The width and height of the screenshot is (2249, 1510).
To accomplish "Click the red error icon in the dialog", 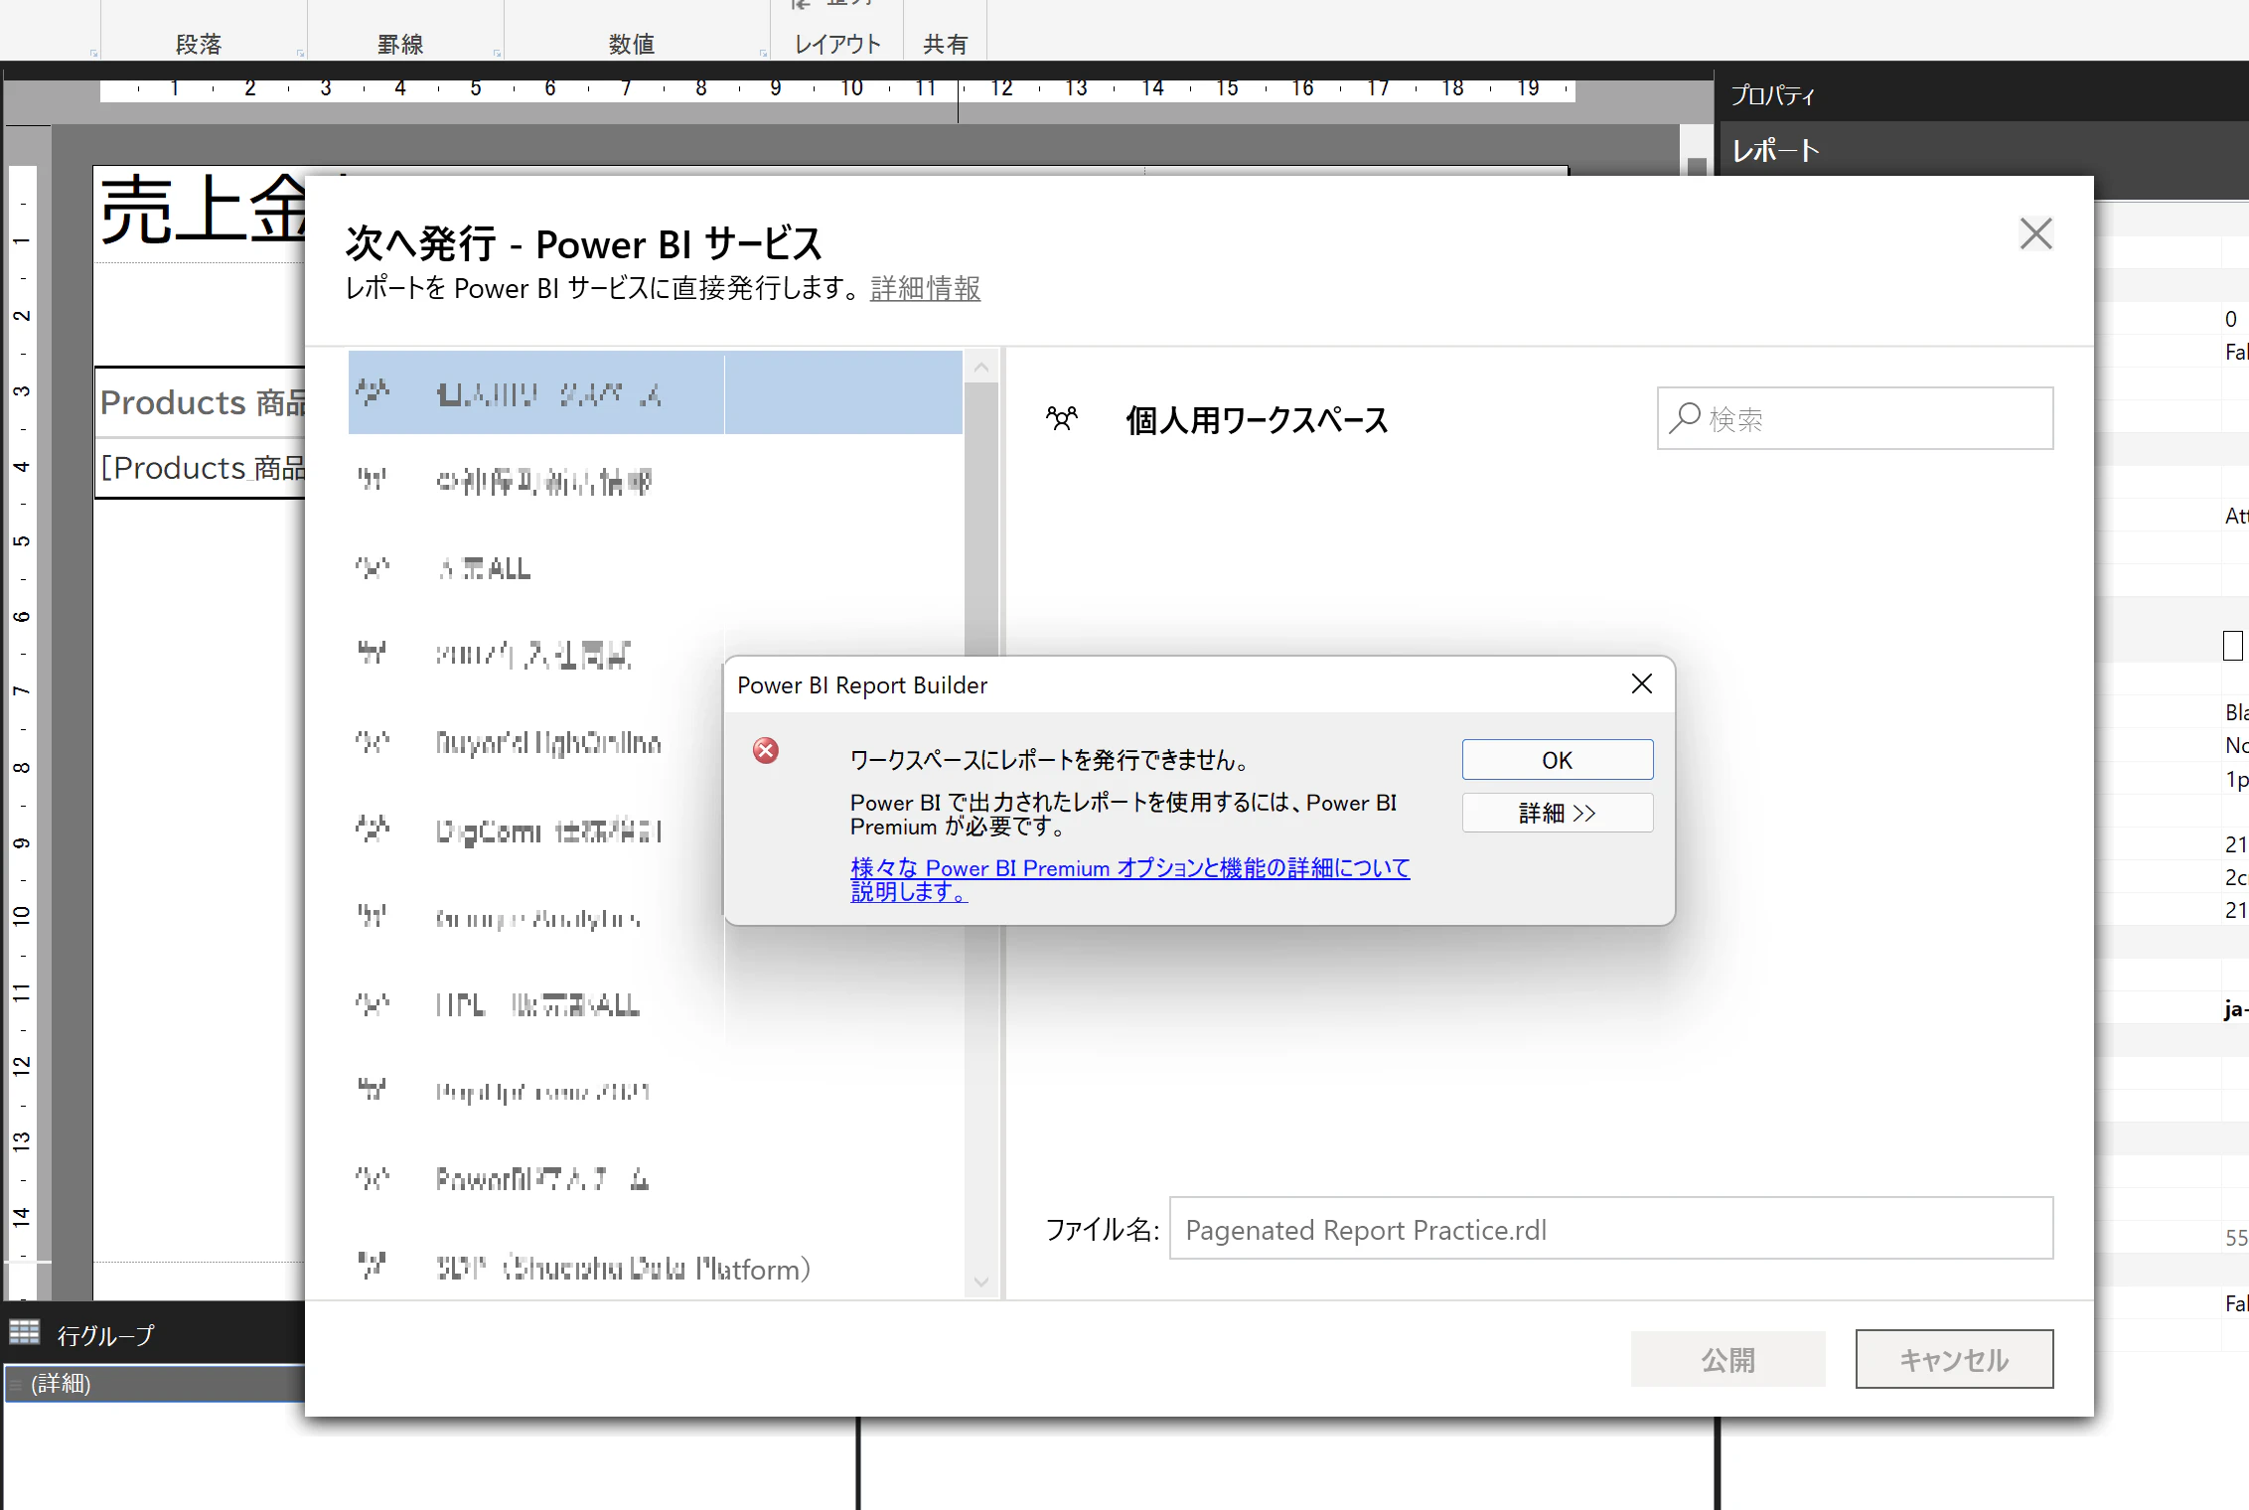I will [766, 750].
